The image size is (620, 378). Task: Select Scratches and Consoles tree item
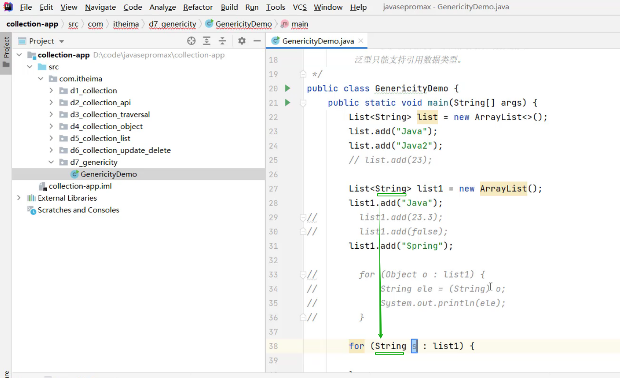click(x=79, y=210)
